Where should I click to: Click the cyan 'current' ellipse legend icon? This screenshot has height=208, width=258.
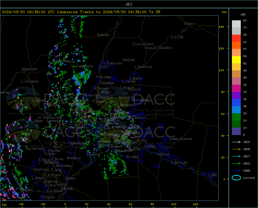pyautogui.click(x=236, y=178)
